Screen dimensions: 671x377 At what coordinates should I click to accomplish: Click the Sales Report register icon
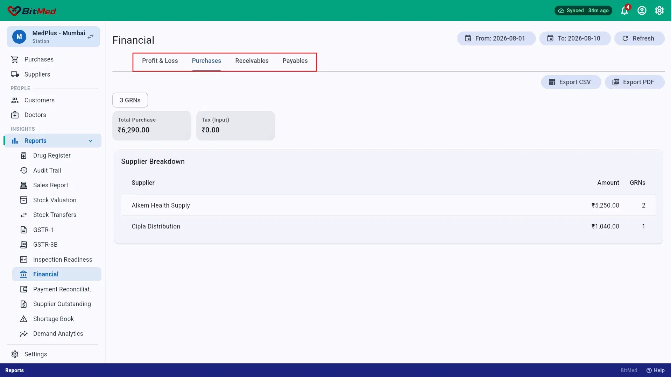point(23,185)
